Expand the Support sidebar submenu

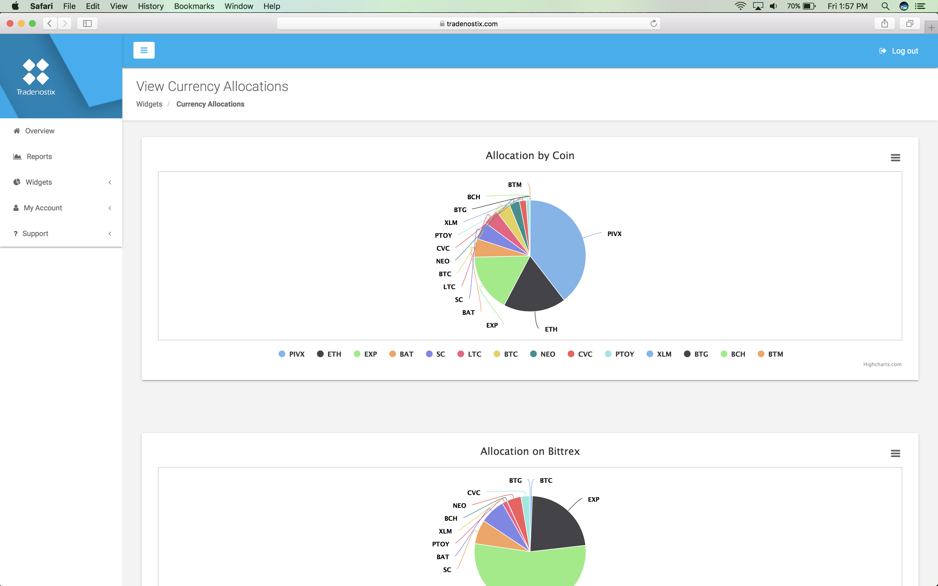61,233
